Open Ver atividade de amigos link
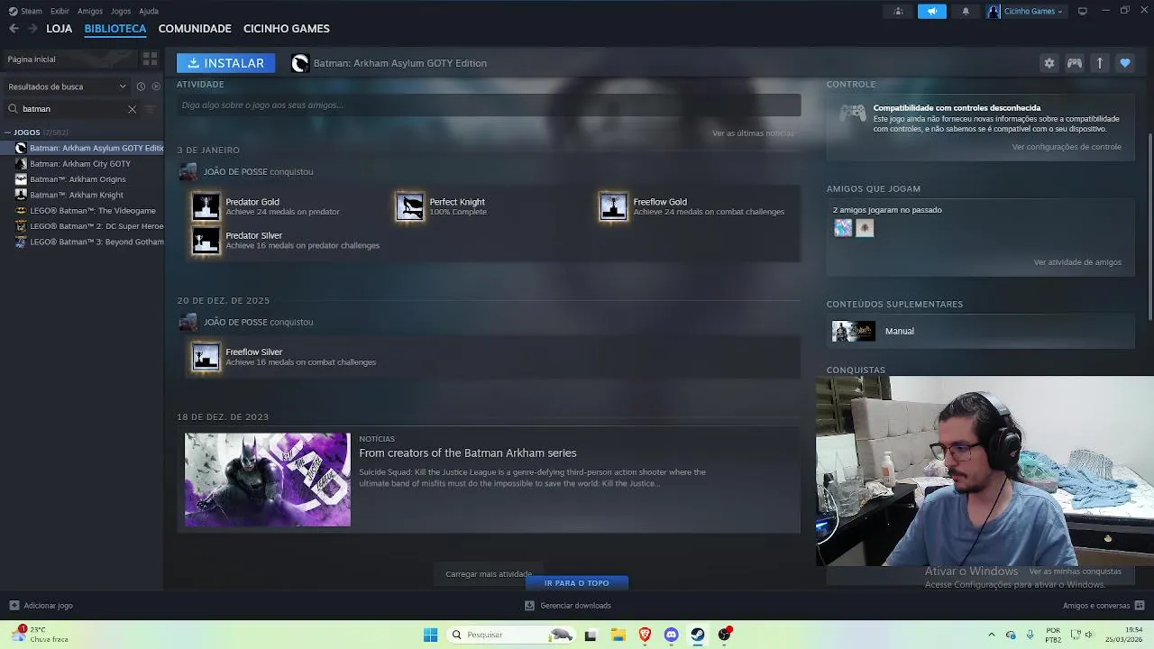 pos(1077,262)
